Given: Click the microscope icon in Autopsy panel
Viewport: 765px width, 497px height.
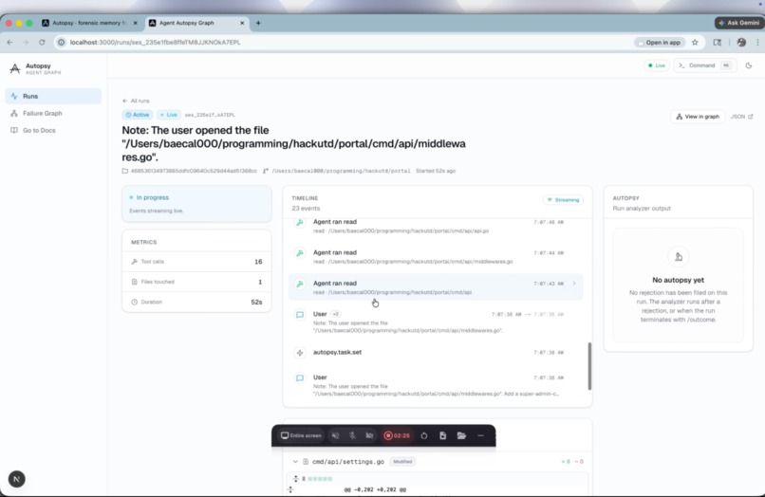Looking at the screenshot, I should click(679, 257).
